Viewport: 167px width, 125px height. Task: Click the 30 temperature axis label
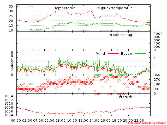pos(11,11)
